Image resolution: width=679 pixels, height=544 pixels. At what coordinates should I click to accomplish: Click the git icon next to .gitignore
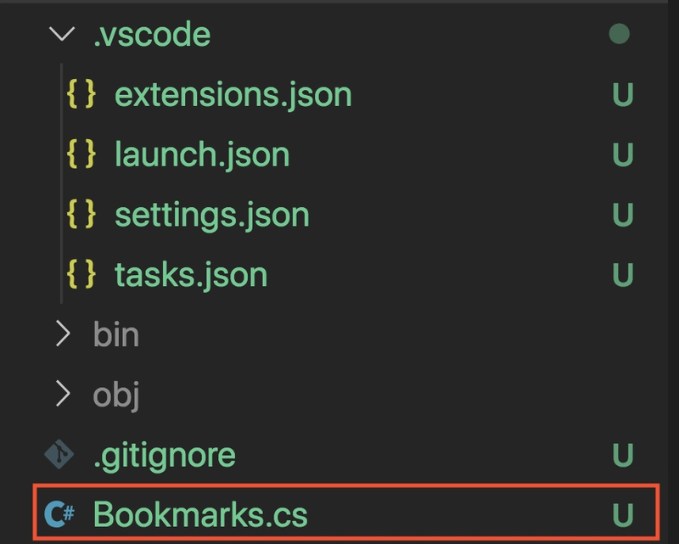click(59, 454)
